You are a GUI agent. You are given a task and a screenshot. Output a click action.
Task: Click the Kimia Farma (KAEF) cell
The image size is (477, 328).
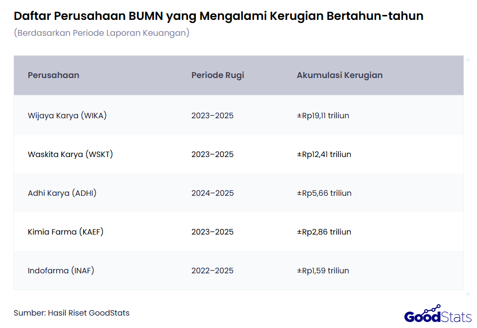pyautogui.click(x=66, y=232)
